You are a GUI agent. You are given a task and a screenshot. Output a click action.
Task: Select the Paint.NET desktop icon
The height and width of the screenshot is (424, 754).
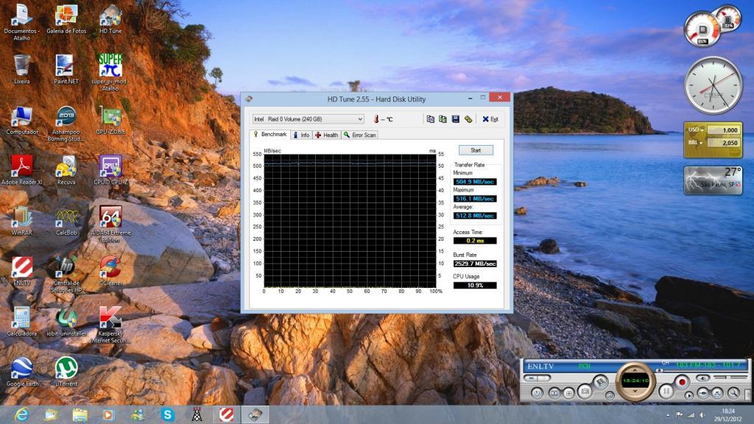click(66, 69)
